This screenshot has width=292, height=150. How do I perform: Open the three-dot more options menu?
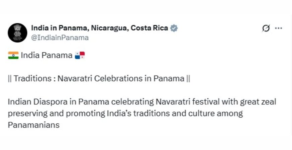(278, 28)
